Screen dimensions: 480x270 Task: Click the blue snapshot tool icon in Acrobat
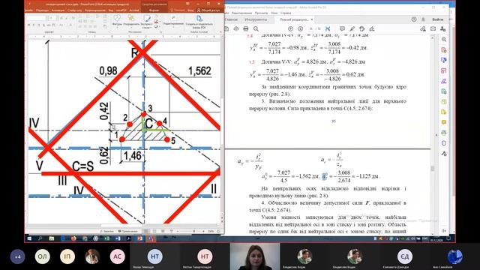tap(328, 28)
